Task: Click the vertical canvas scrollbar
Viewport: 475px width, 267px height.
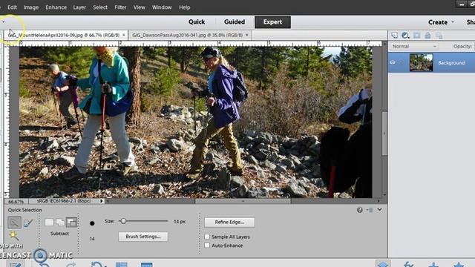Action: tap(384, 133)
